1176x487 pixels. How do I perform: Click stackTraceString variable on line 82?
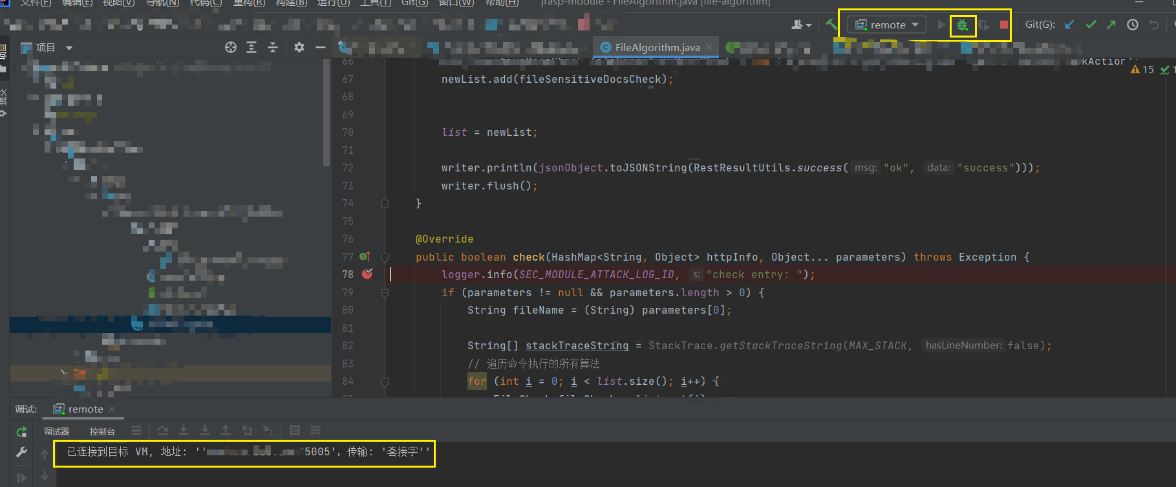(577, 346)
